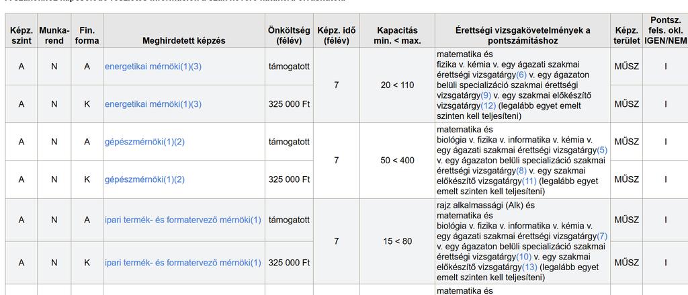This screenshot has height=295, width=688.
Task: Click footnote (11) in gépészmérnöki requirements
Action: pyautogui.click(x=529, y=181)
